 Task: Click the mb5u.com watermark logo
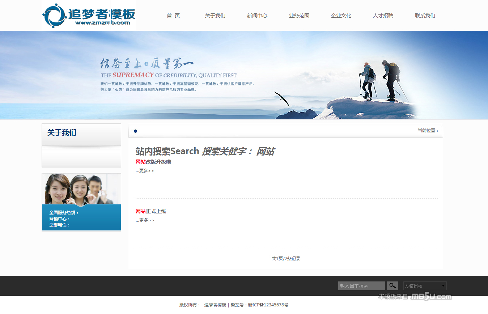[x=430, y=297]
